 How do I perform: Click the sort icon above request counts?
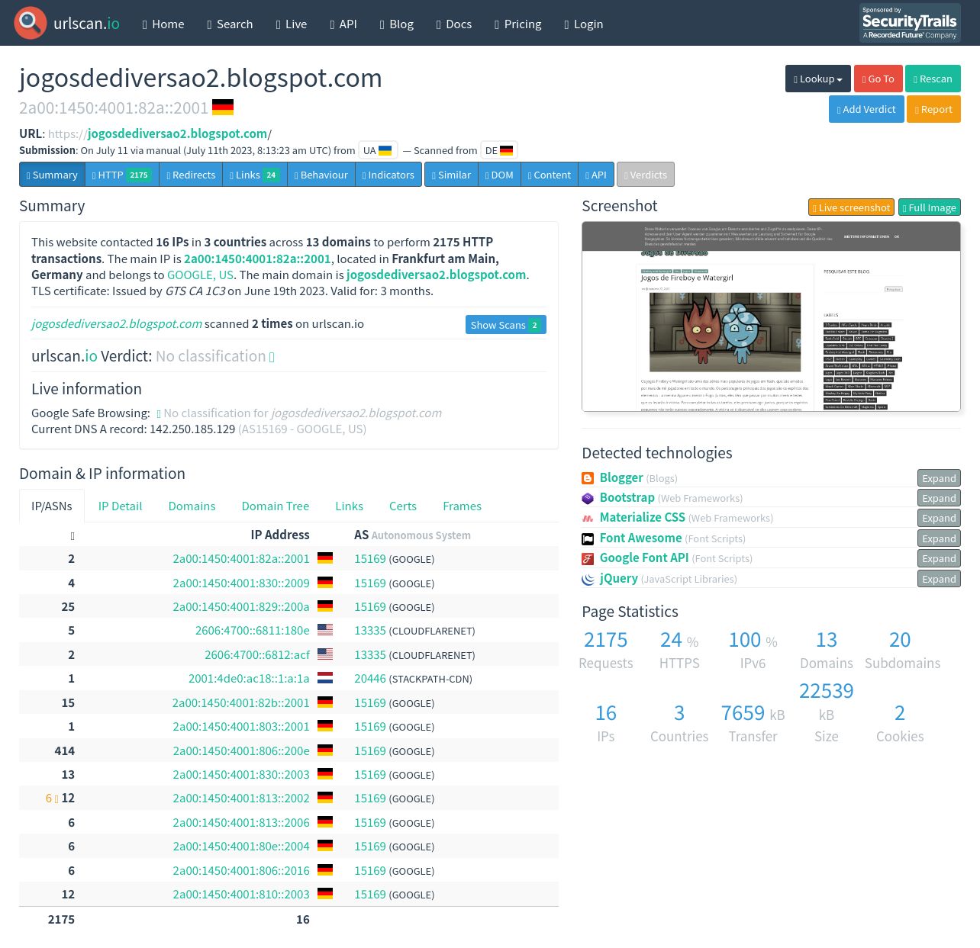(73, 536)
